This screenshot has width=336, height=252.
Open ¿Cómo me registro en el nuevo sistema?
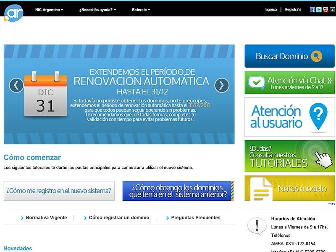pos(59,191)
